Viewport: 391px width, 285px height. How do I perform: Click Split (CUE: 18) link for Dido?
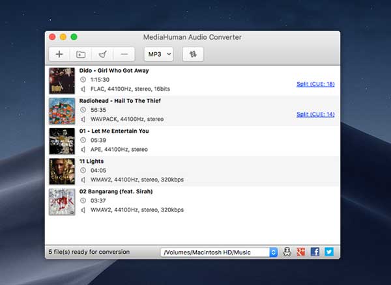point(315,84)
